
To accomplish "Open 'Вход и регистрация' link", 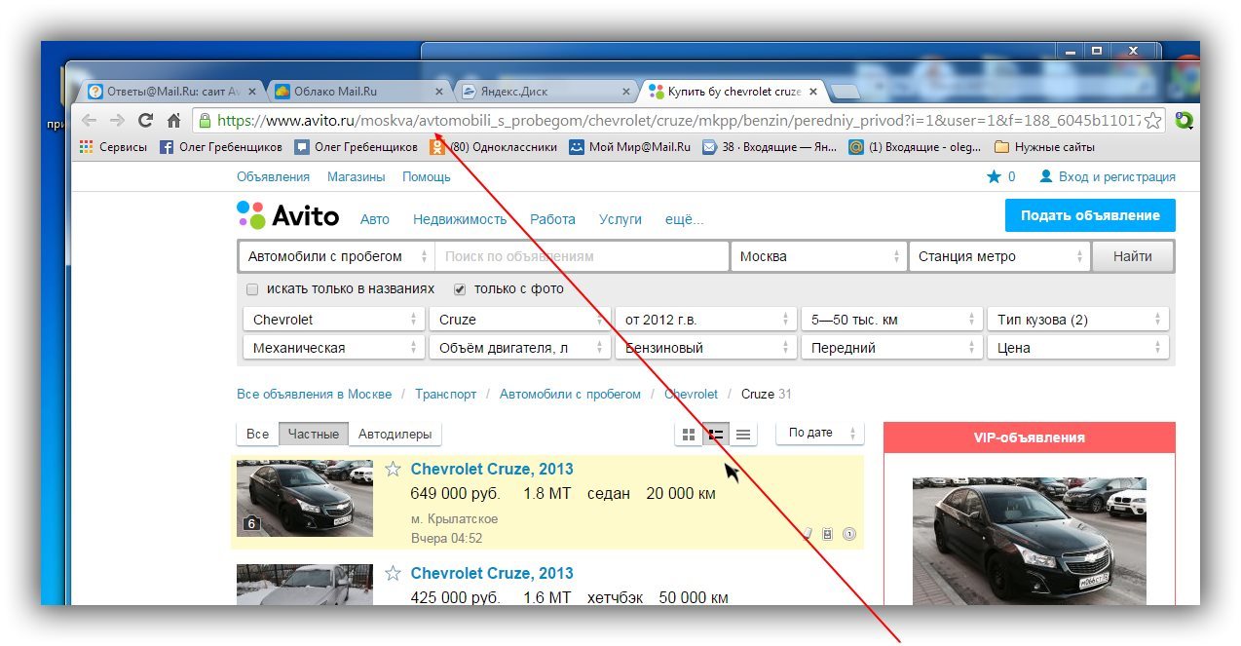I will (1108, 177).
